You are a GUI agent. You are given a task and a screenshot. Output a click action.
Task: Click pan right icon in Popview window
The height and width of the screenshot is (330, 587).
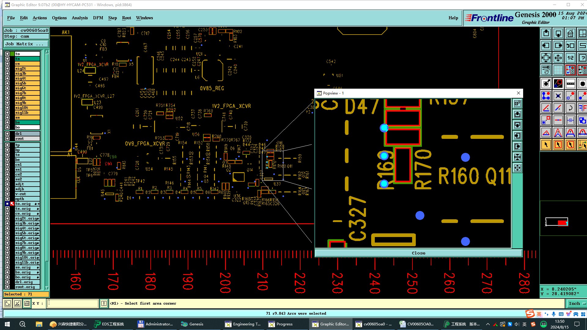517,146
